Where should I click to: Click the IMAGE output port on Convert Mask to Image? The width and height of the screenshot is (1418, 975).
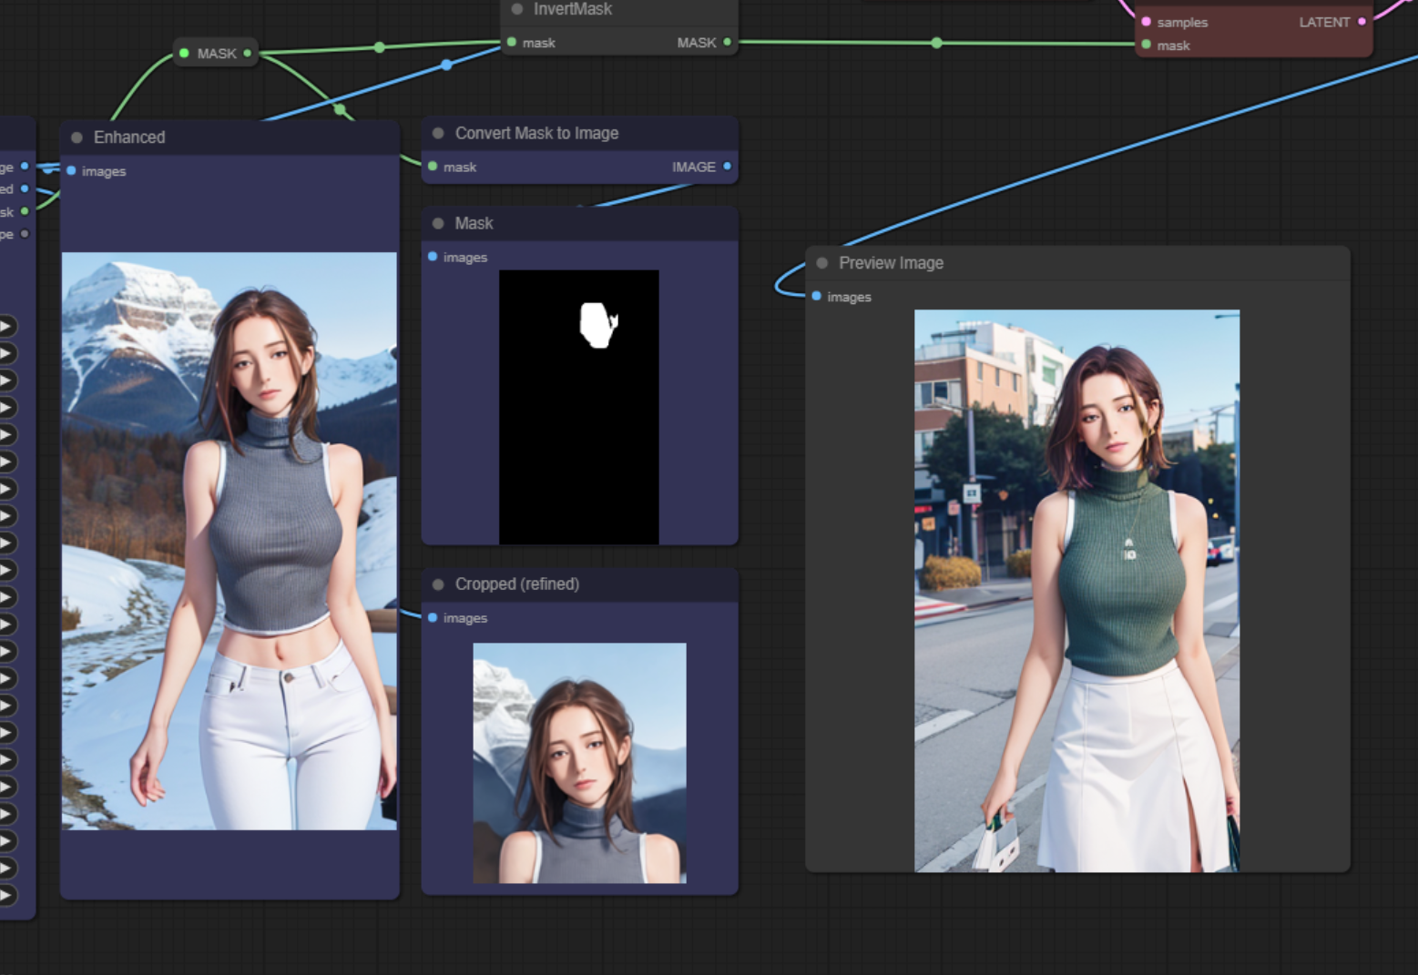tap(727, 167)
